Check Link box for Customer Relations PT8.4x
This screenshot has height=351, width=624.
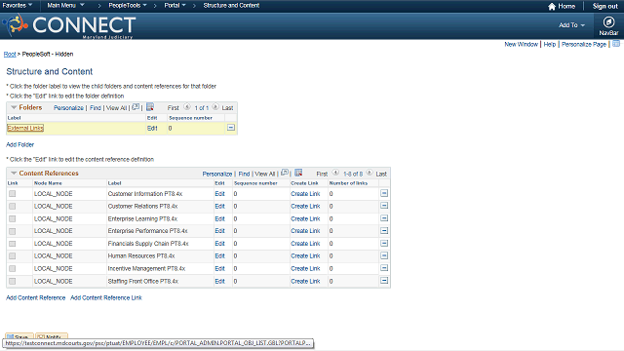[x=13, y=206]
